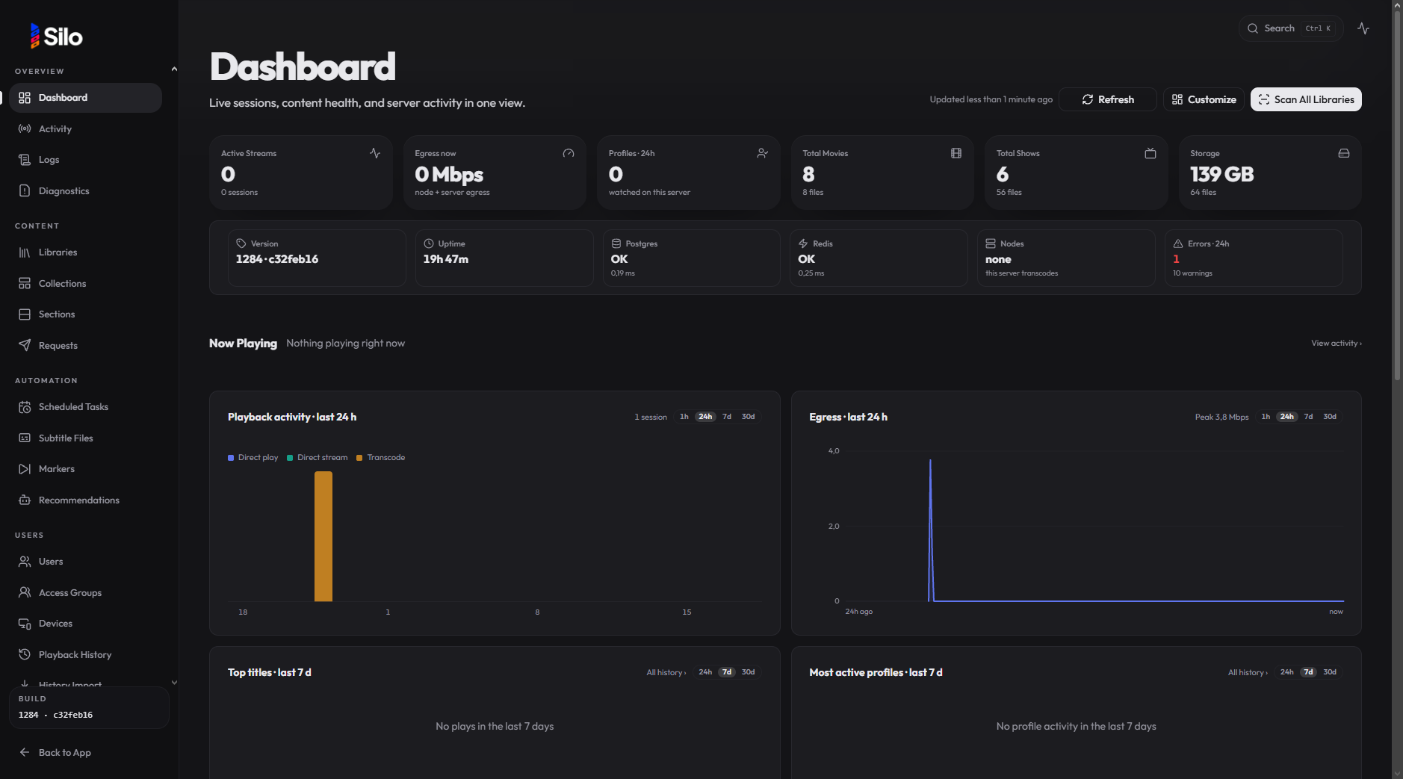Click the page vertical scrollbar

(x=1397, y=194)
